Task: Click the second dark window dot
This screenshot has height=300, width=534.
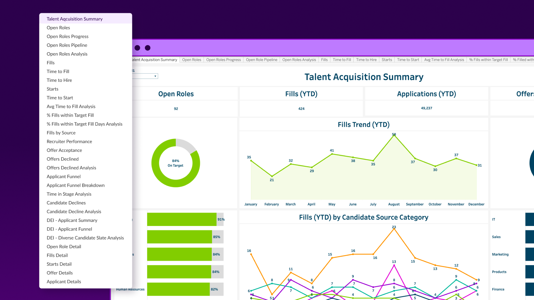Action: coord(148,48)
